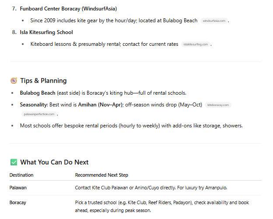Screen dimensions: 273x219
Task: Click the bold Seasonality label
Action: click(34, 105)
